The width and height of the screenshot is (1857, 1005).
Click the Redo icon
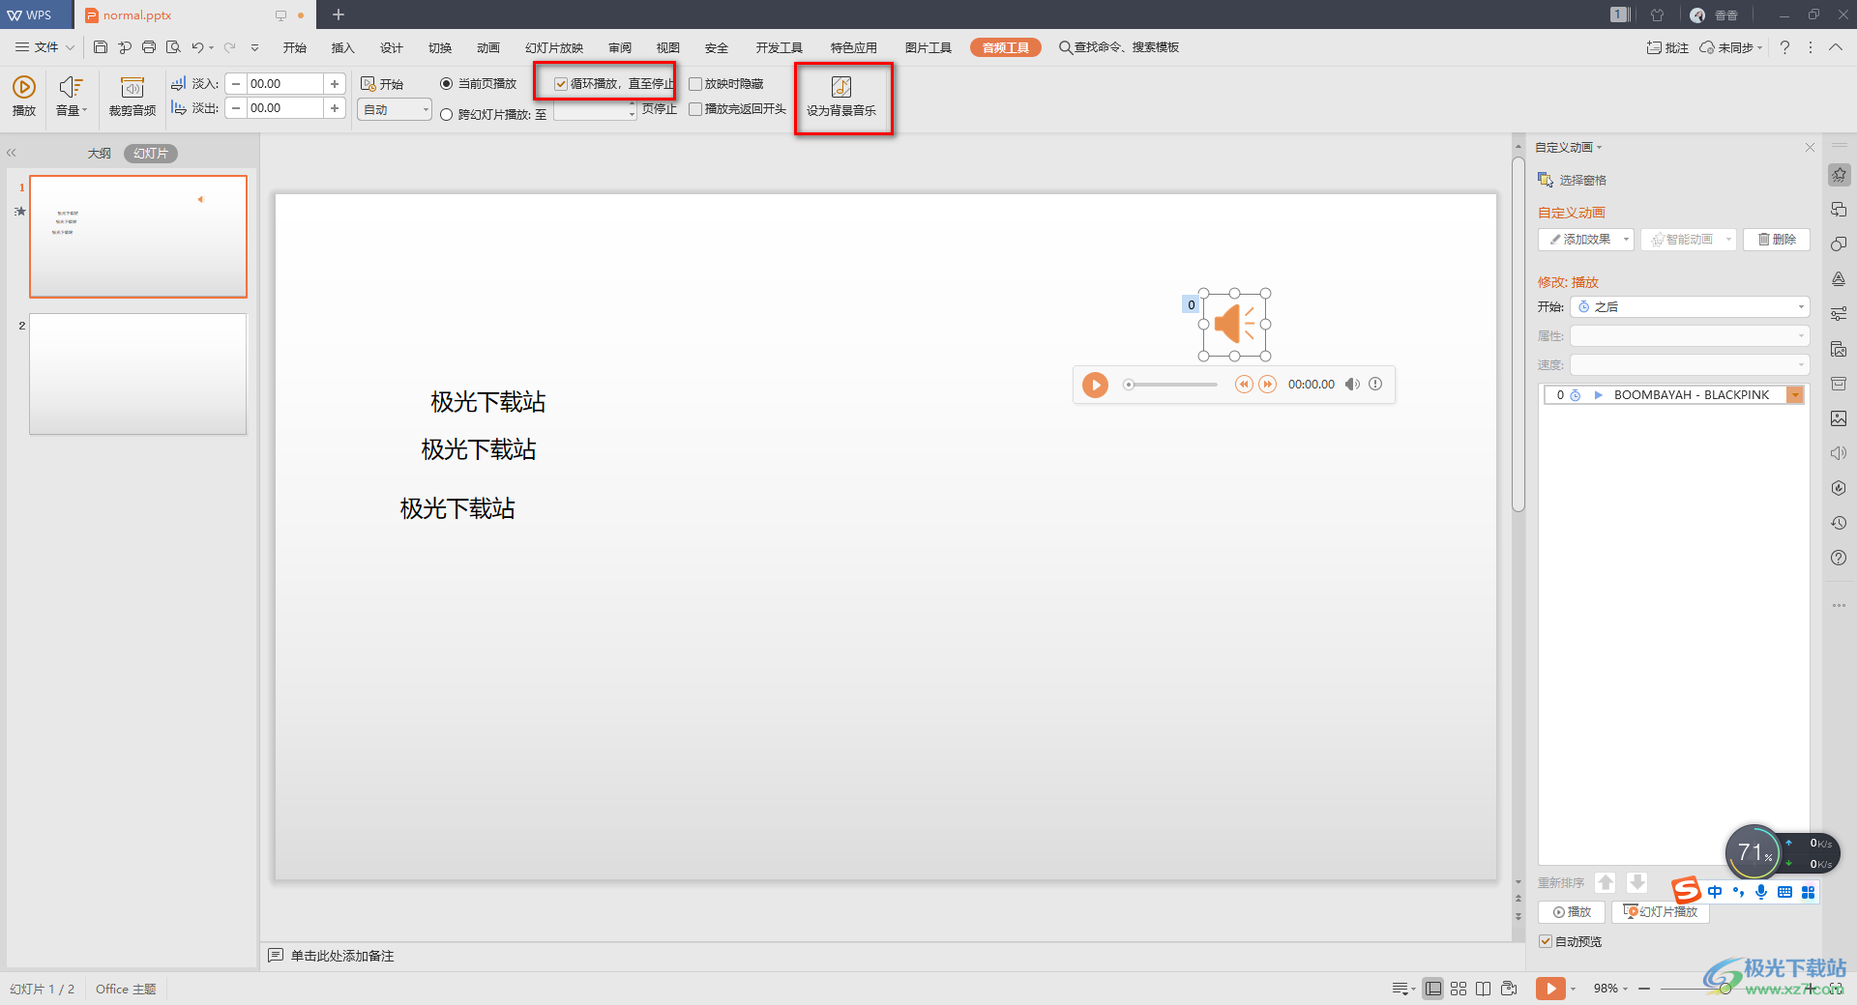click(x=230, y=47)
